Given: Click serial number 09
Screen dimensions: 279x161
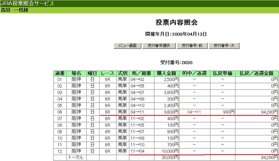Looking at the screenshot, I should coord(60,132).
